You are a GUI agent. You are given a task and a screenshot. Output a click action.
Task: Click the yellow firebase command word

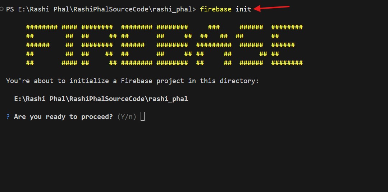coord(215,9)
